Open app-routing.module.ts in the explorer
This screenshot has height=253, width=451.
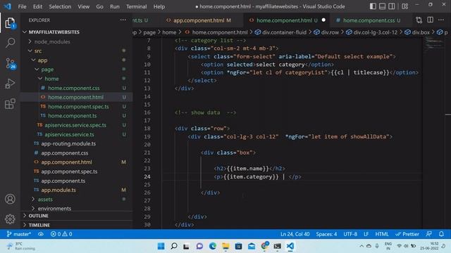(x=68, y=143)
